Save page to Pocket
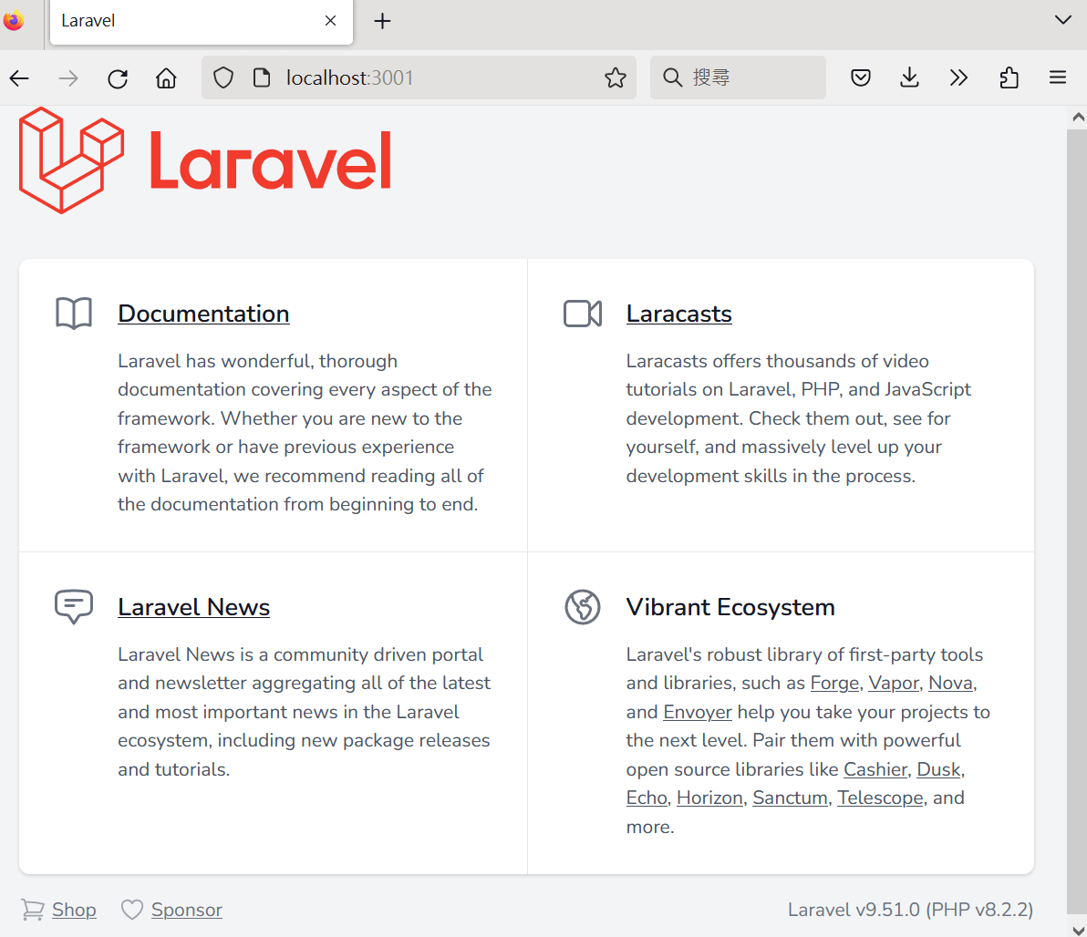This screenshot has height=937, width=1087. 860,77
